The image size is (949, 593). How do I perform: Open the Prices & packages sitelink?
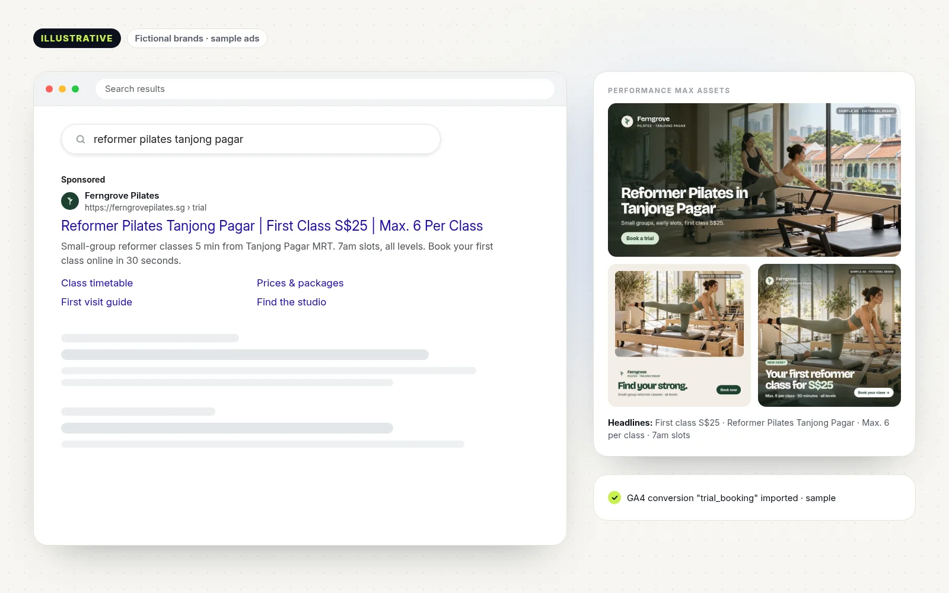pyautogui.click(x=300, y=283)
